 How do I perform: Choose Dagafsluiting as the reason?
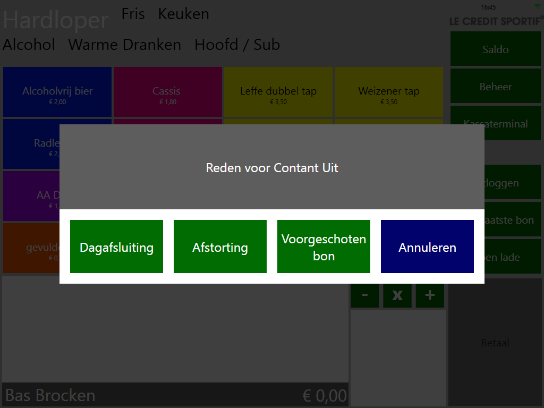pyautogui.click(x=116, y=246)
